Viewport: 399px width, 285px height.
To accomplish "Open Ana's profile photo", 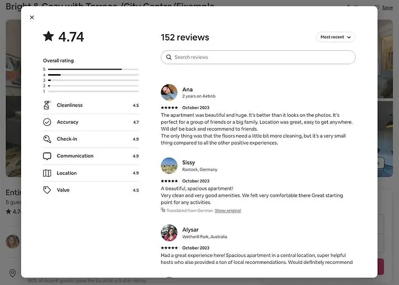I will pos(169,92).
